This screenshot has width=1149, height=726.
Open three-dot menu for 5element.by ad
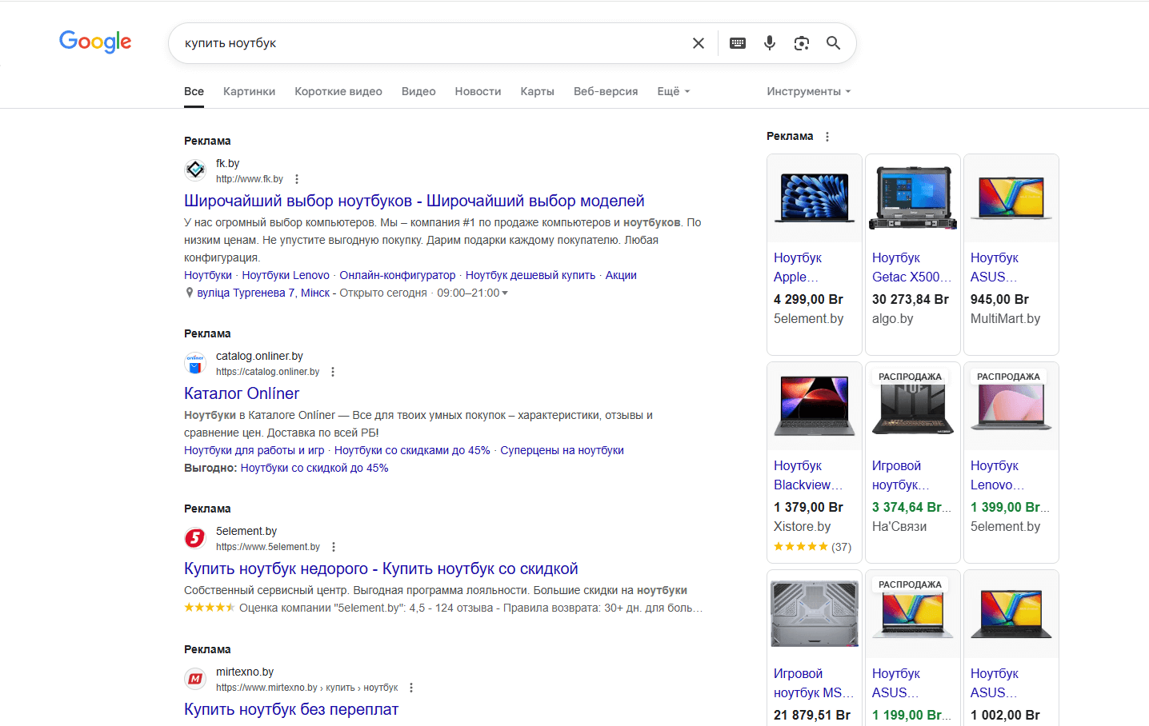334,547
